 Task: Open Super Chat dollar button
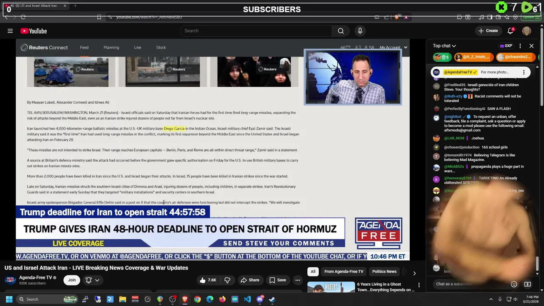tap(527, 284)
